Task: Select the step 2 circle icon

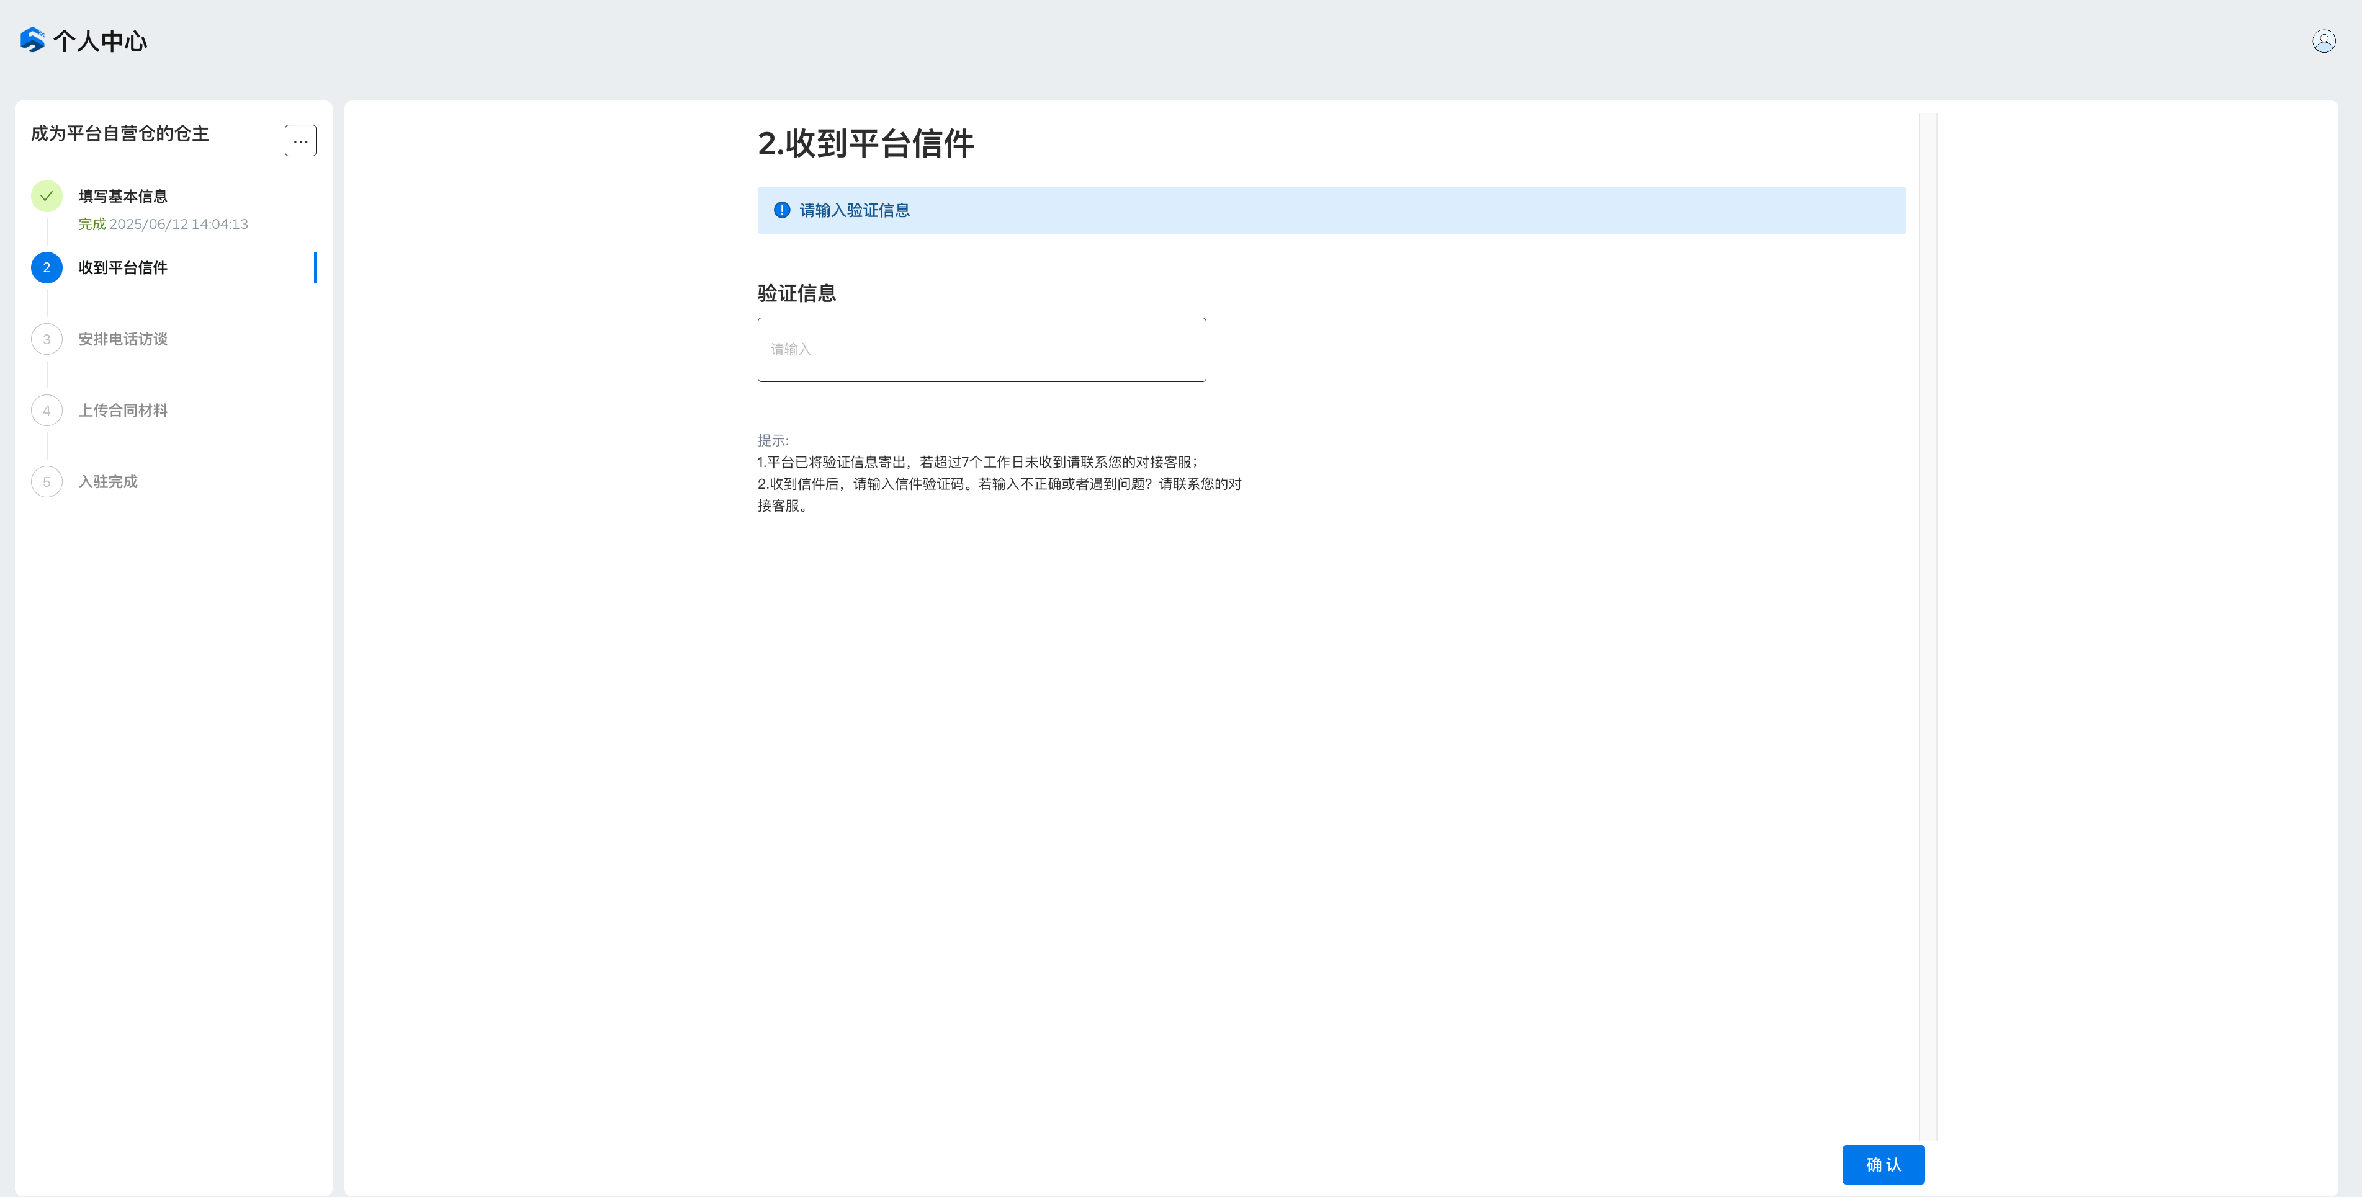Action: 47,268
